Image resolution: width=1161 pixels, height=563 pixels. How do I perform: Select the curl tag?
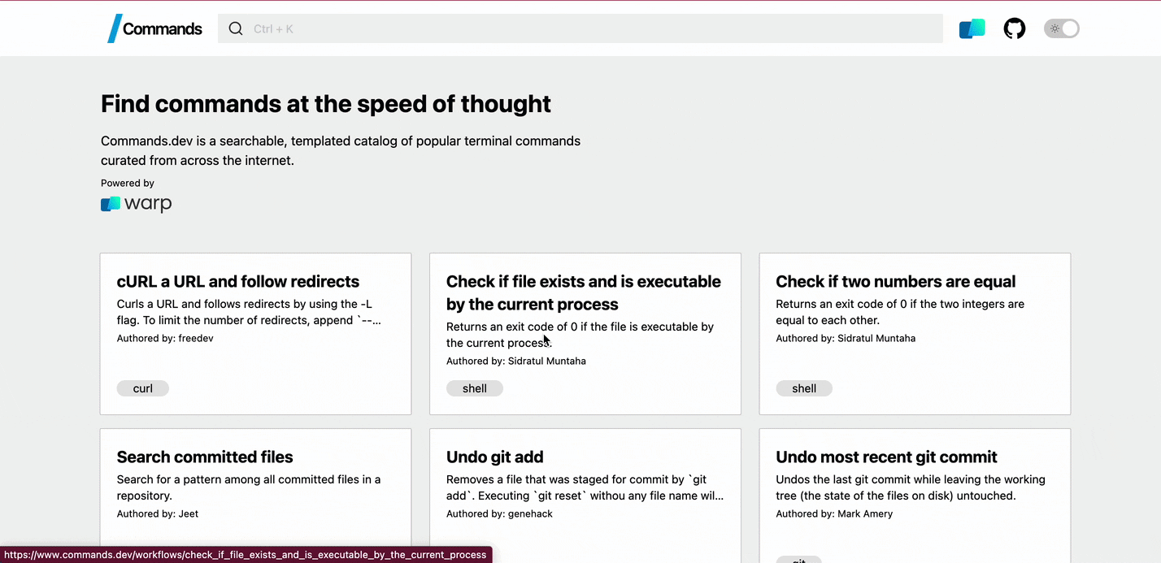tap(143, 388)
